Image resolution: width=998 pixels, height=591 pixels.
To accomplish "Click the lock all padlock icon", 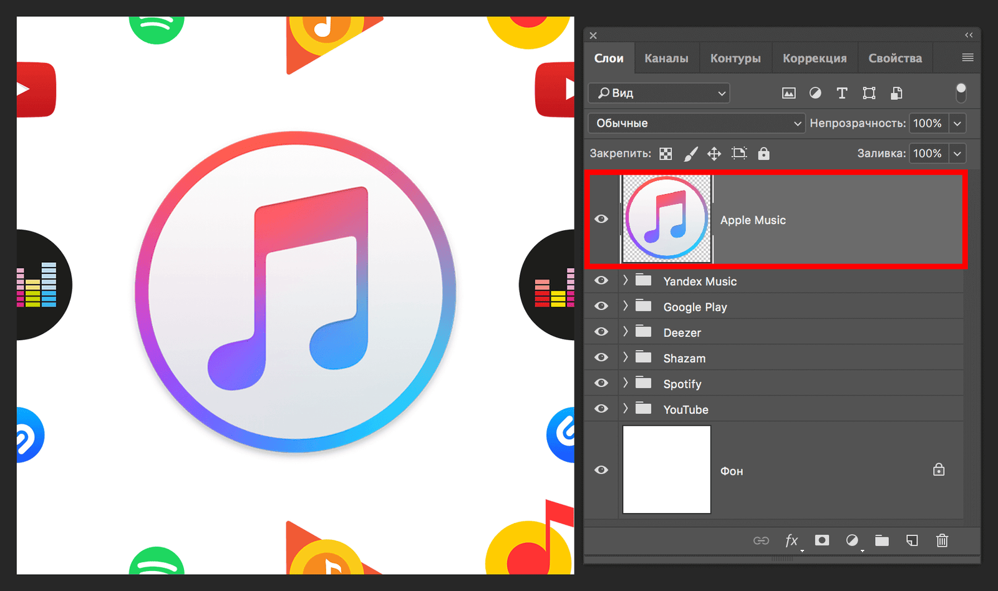I will point(763,154).
